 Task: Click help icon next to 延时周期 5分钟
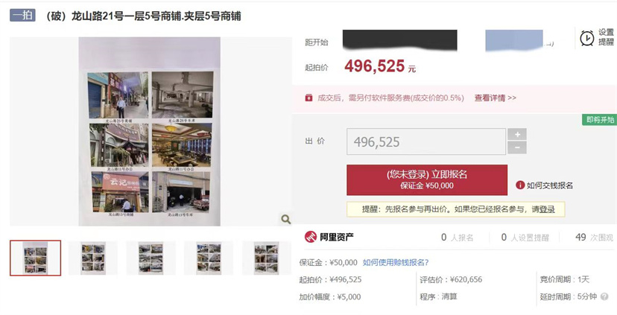[x=605, y=297]
